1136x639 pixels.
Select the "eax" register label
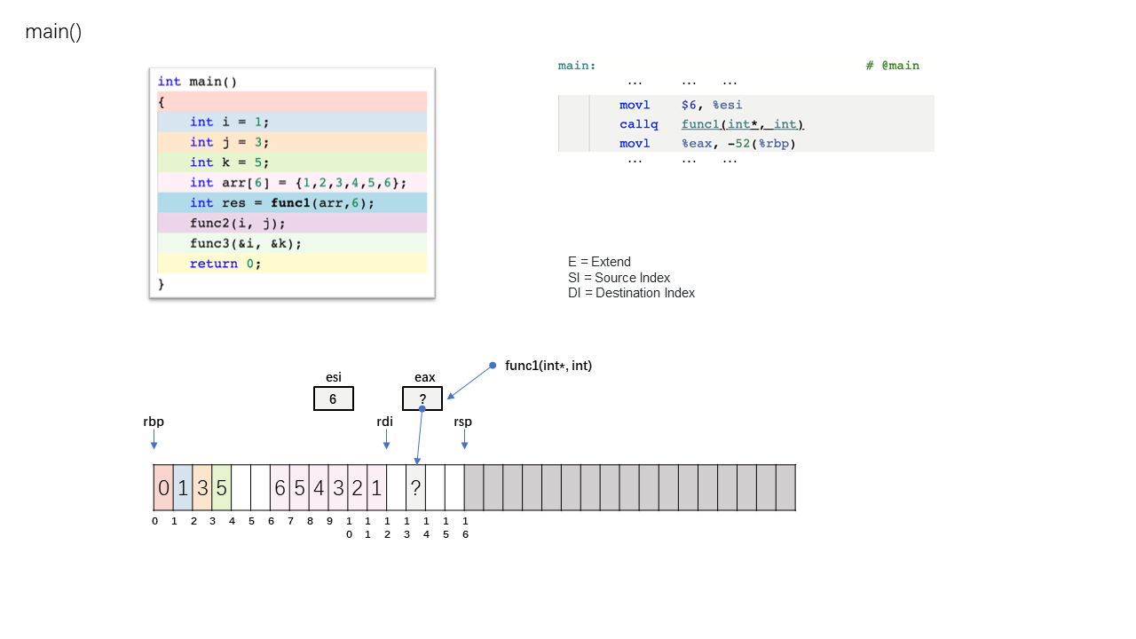425,377
